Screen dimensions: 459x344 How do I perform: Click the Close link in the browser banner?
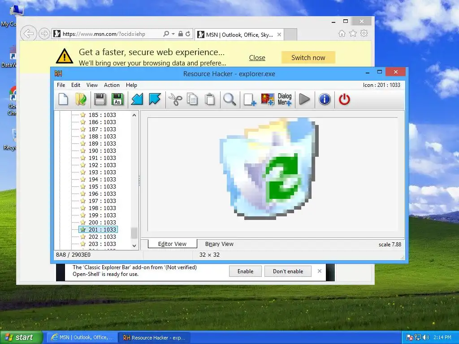pyautogui.click(x=257, y=58)
